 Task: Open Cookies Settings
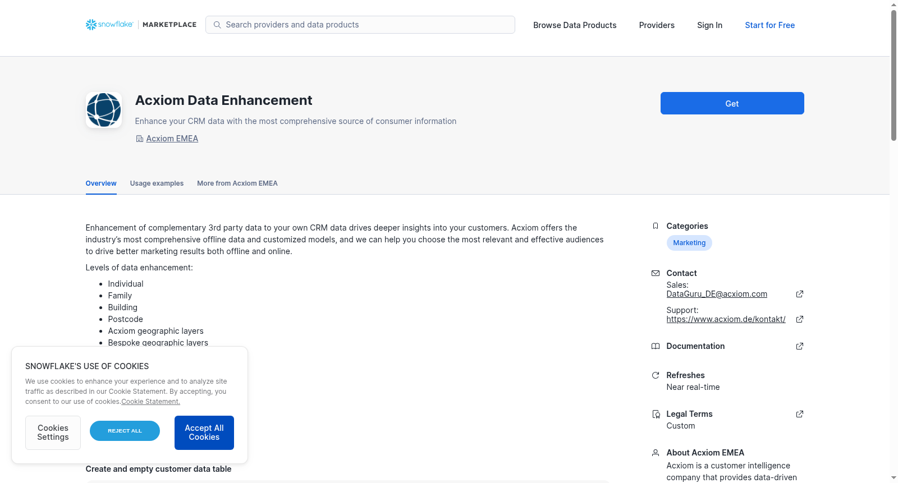point(53,433)
